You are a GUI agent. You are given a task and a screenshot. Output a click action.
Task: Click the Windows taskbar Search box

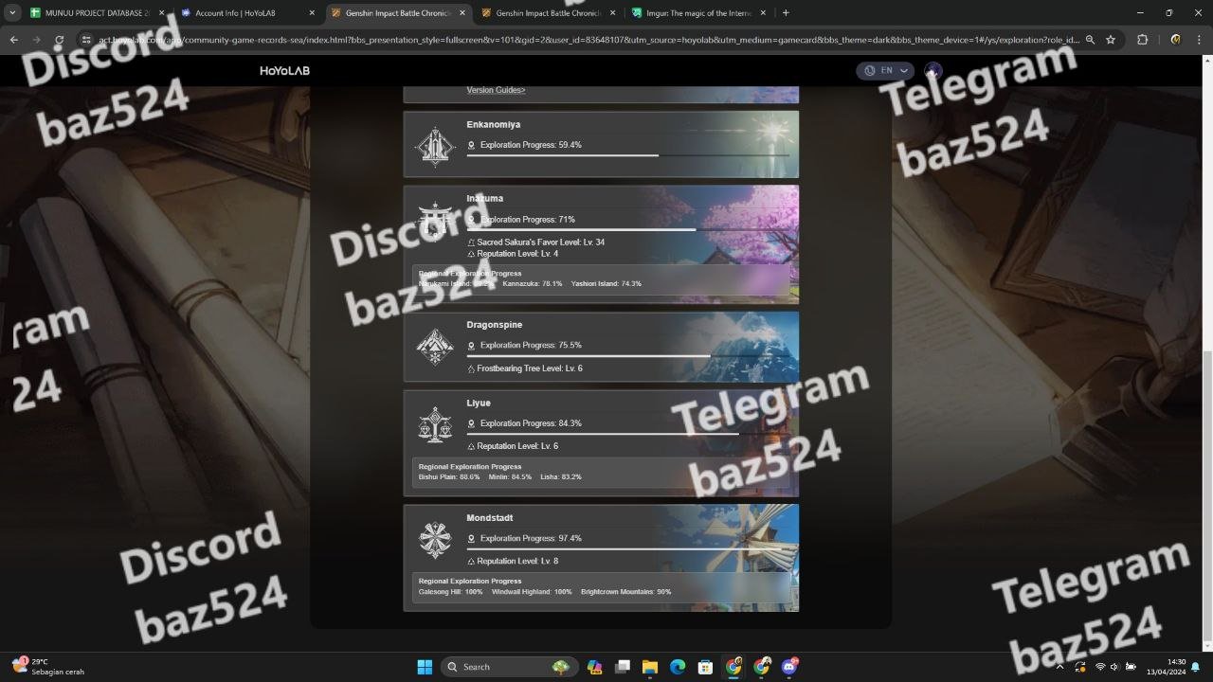508,667
